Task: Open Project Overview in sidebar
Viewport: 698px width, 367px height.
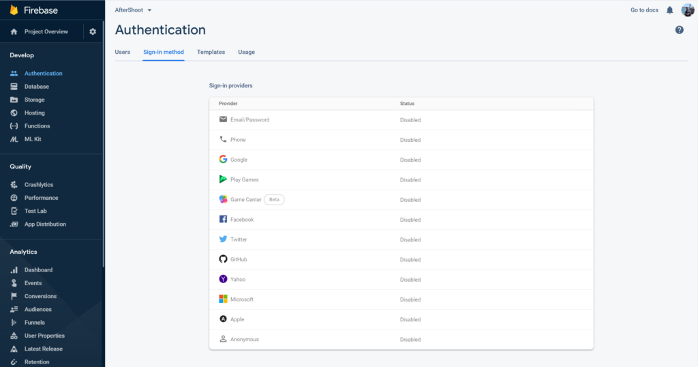Action: click(x=46, y=31)
